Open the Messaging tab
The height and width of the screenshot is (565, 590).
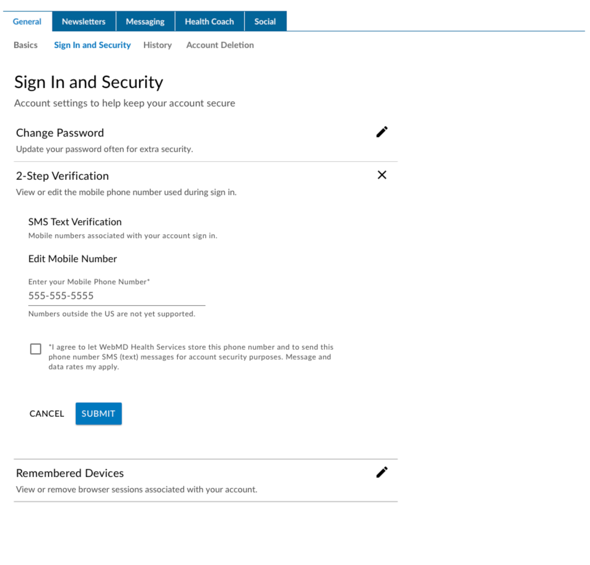(145, 22)
